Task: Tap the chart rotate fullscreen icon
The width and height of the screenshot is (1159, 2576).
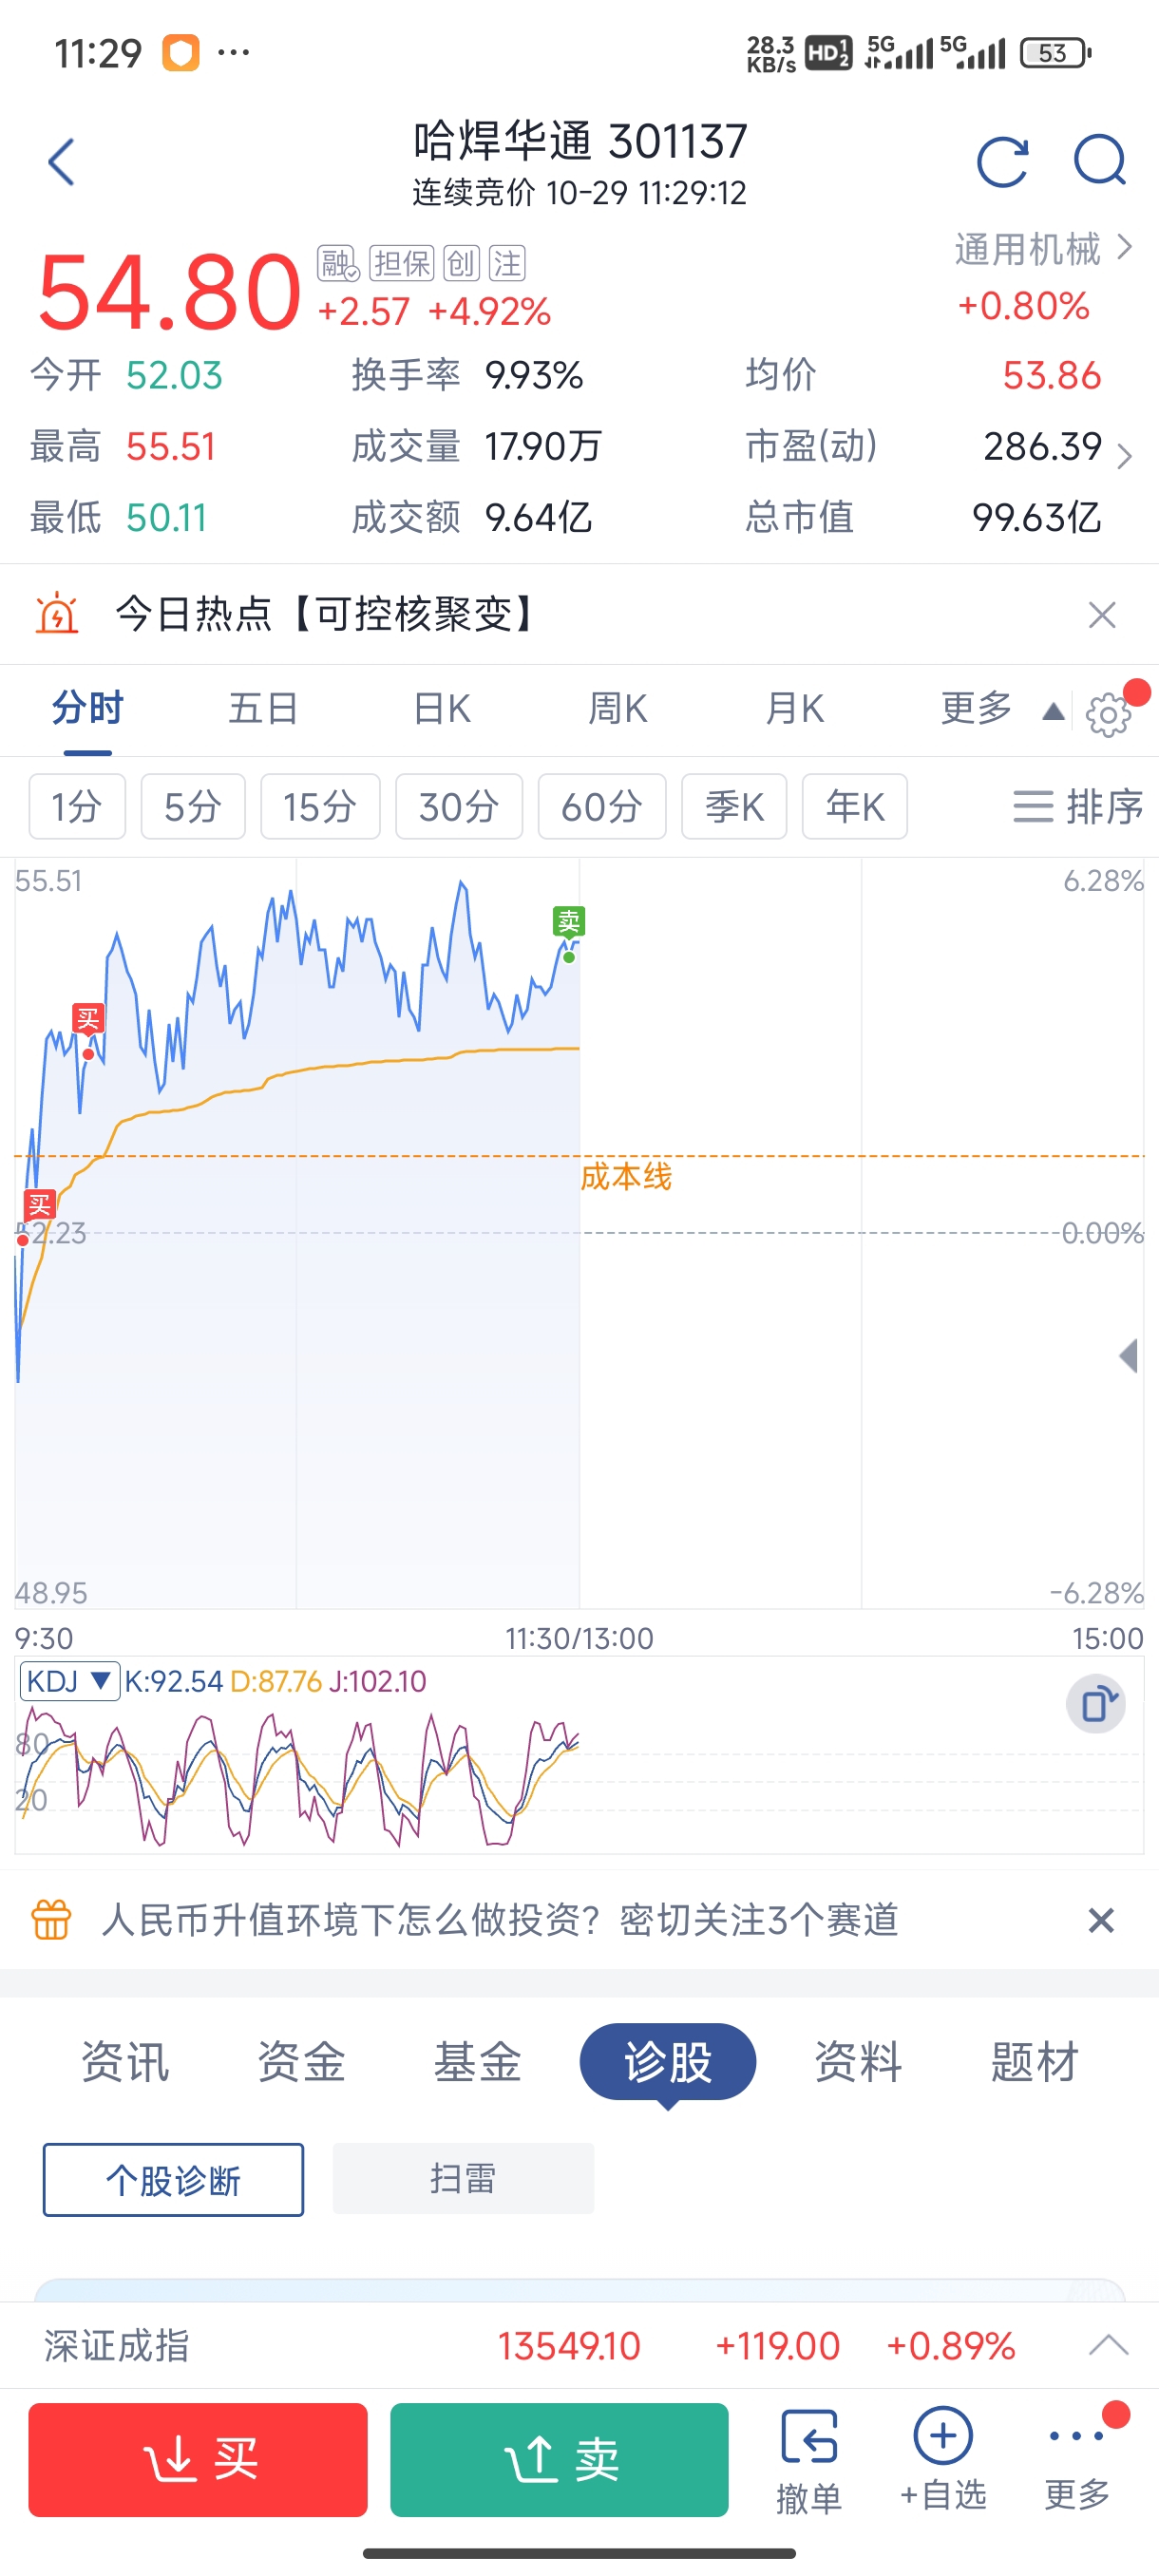Action: click(x=1096, y=1703)
